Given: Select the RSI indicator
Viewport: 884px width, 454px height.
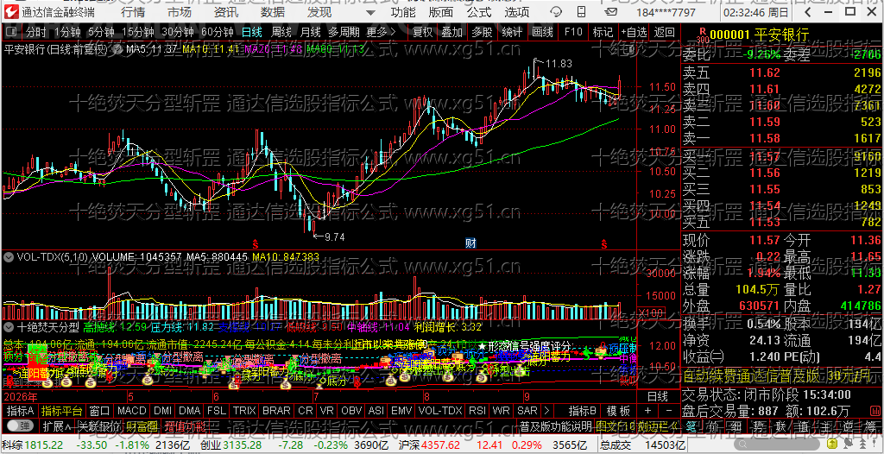Looking at the screenshot, I should pyautogui.click(x=477, y=410).
